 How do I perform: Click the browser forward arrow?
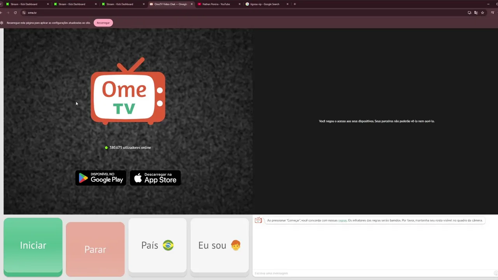8,13
